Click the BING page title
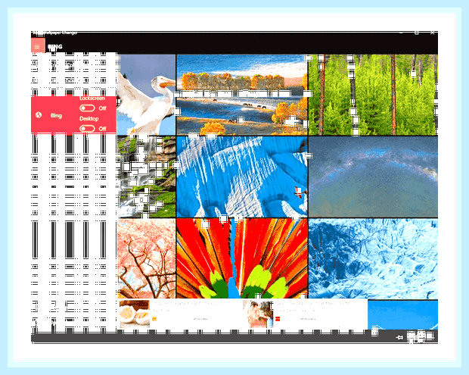The image size is (469, 375). coord(55,46)
